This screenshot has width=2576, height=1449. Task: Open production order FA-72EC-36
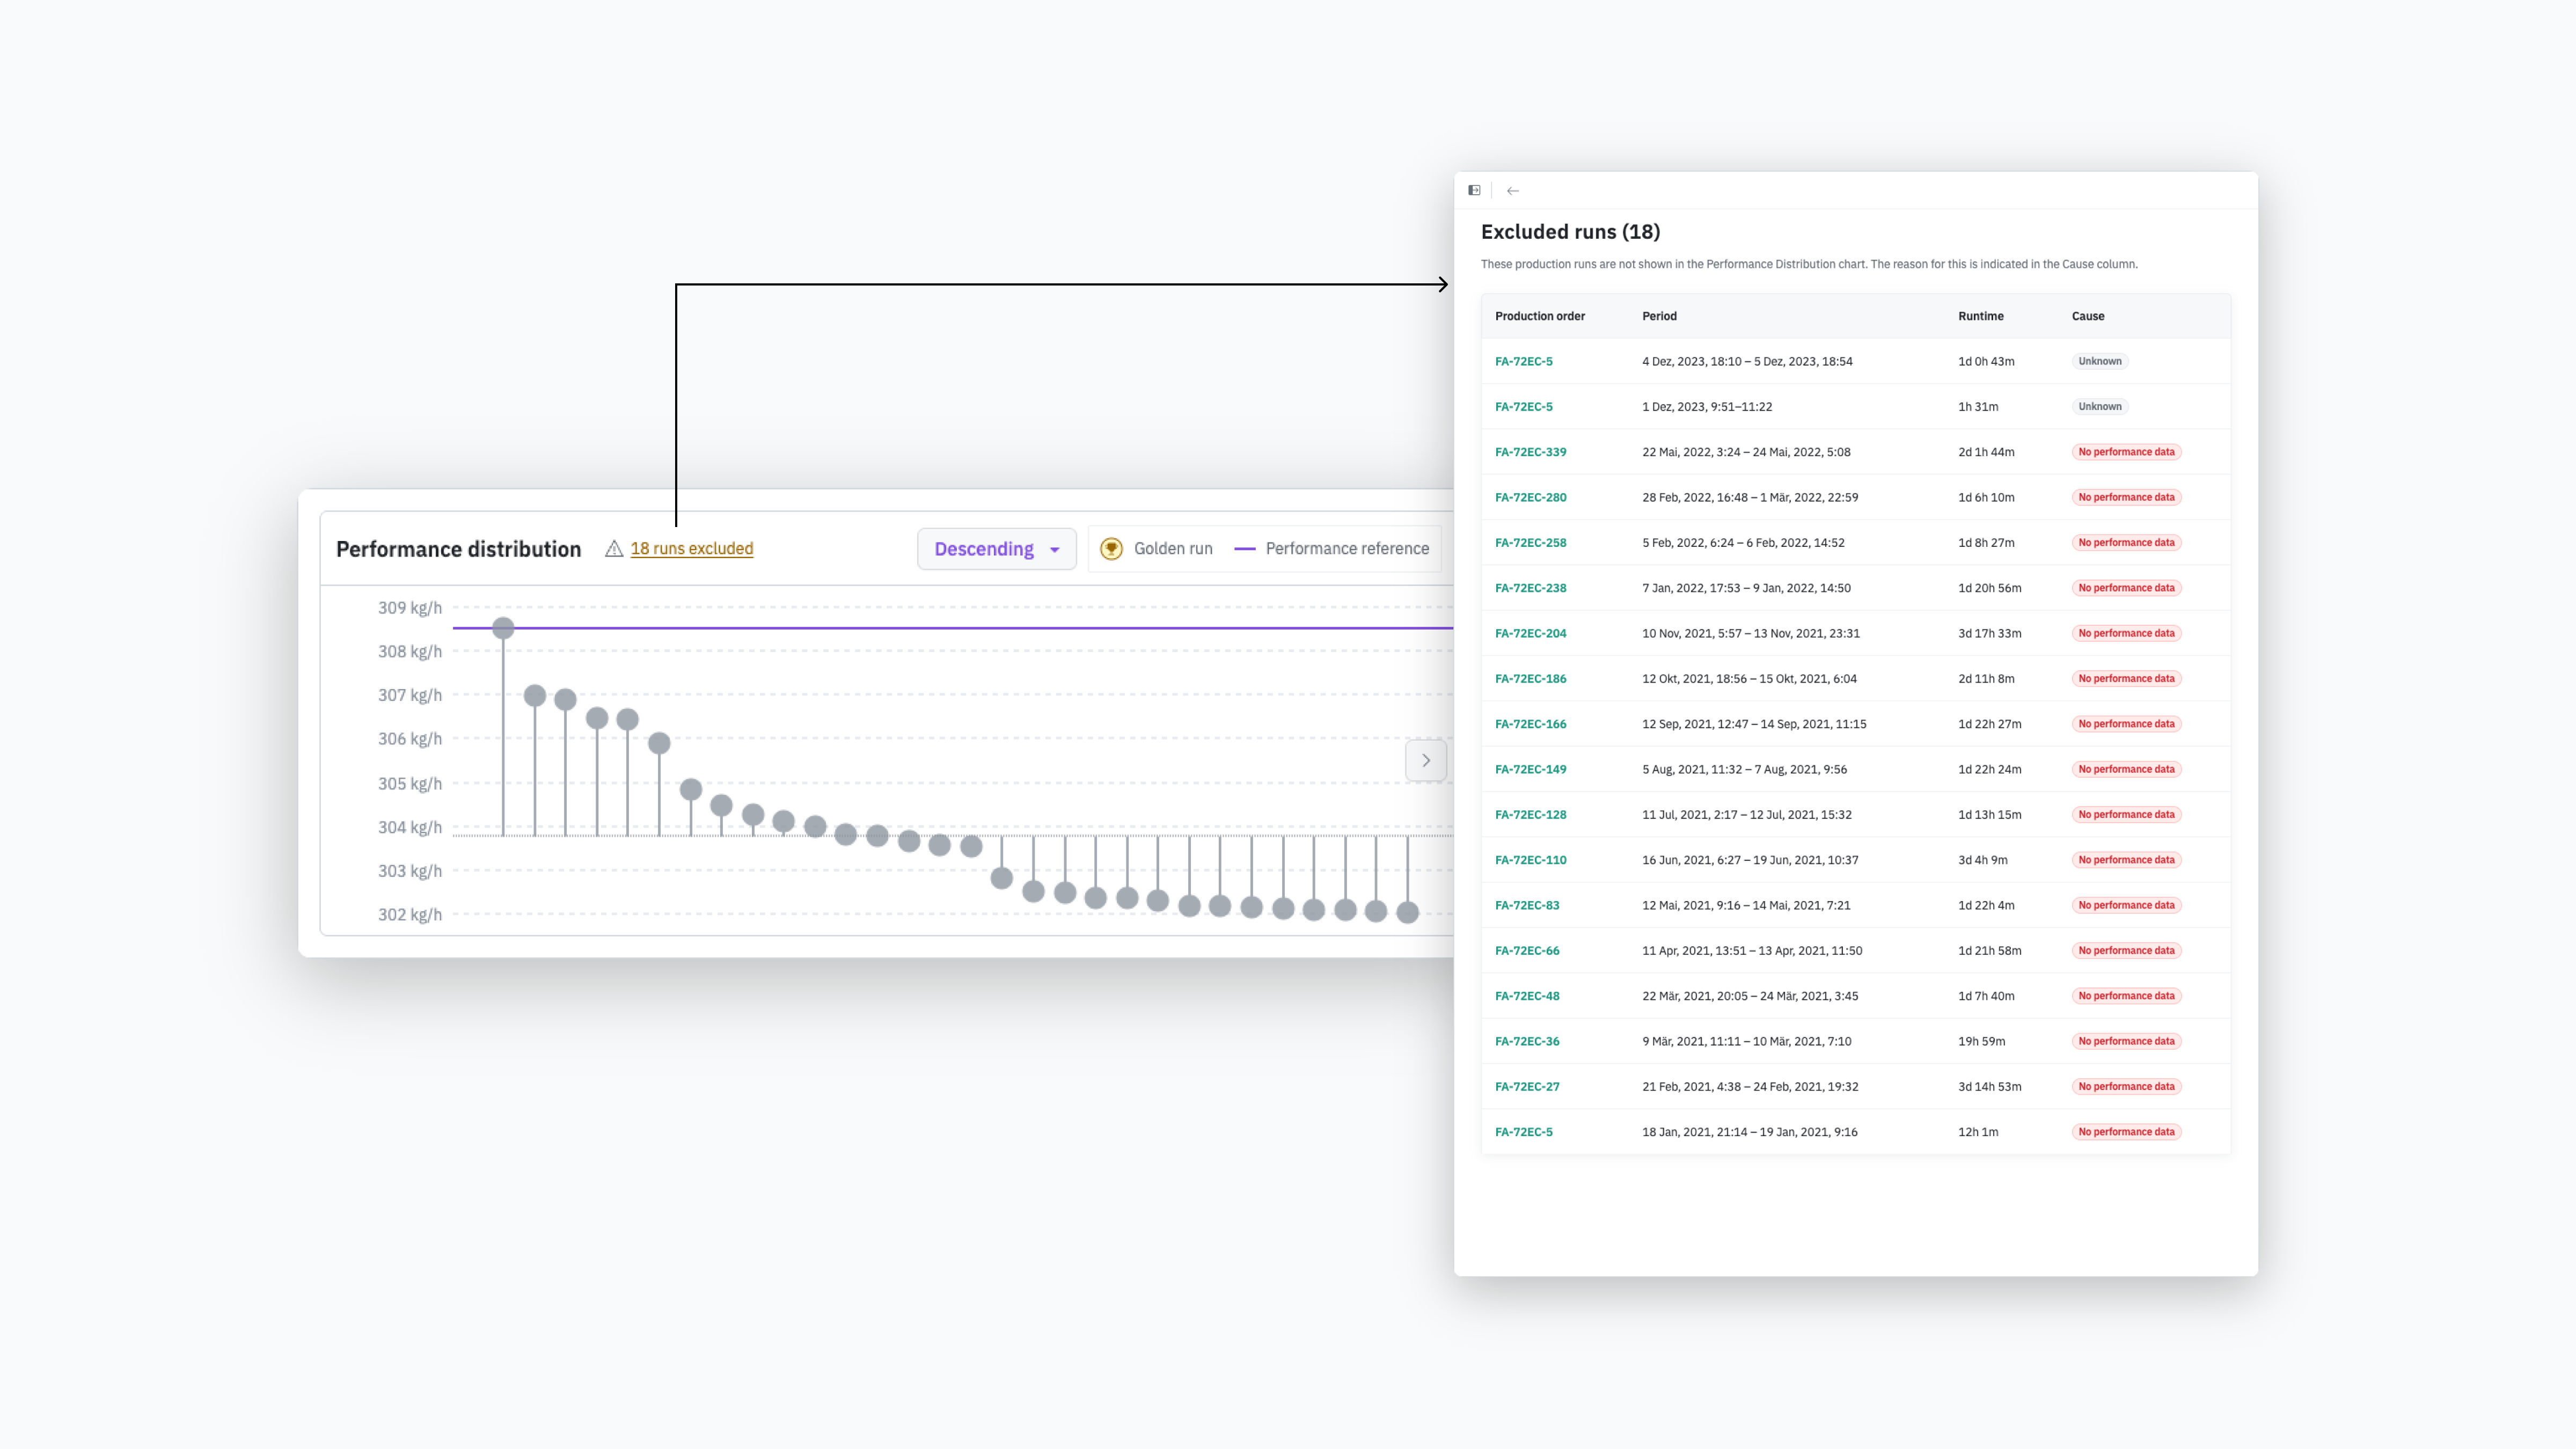tap(1527, 1041)
